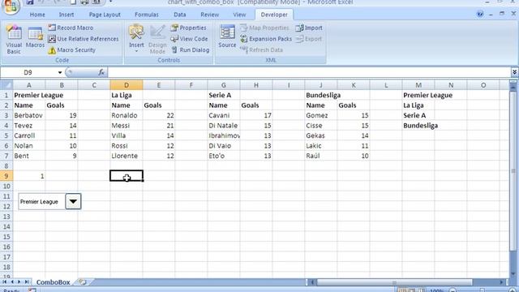This screenshot has width=519, height=292.
Task: Switch to the Home tab
Action: (37, 15)
